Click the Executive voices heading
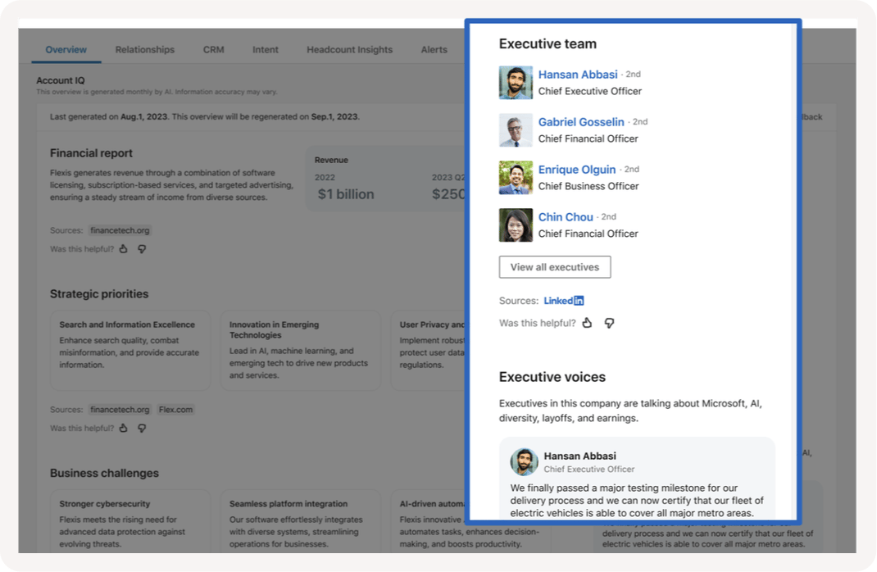Viewport: 877px width, 572px height. click(552, 377)
